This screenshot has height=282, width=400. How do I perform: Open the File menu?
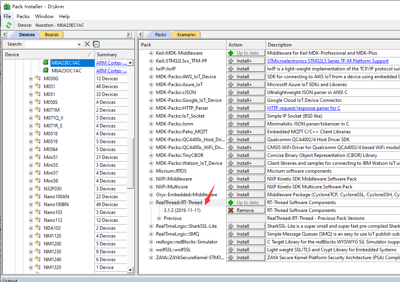pyautogui.click(x=7, y=16)
